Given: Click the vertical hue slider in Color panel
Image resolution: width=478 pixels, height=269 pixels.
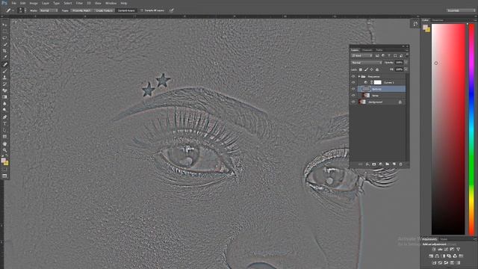Looking at the screenshot, I should point(471,129).
